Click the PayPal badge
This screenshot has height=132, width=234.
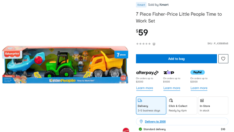197,72
